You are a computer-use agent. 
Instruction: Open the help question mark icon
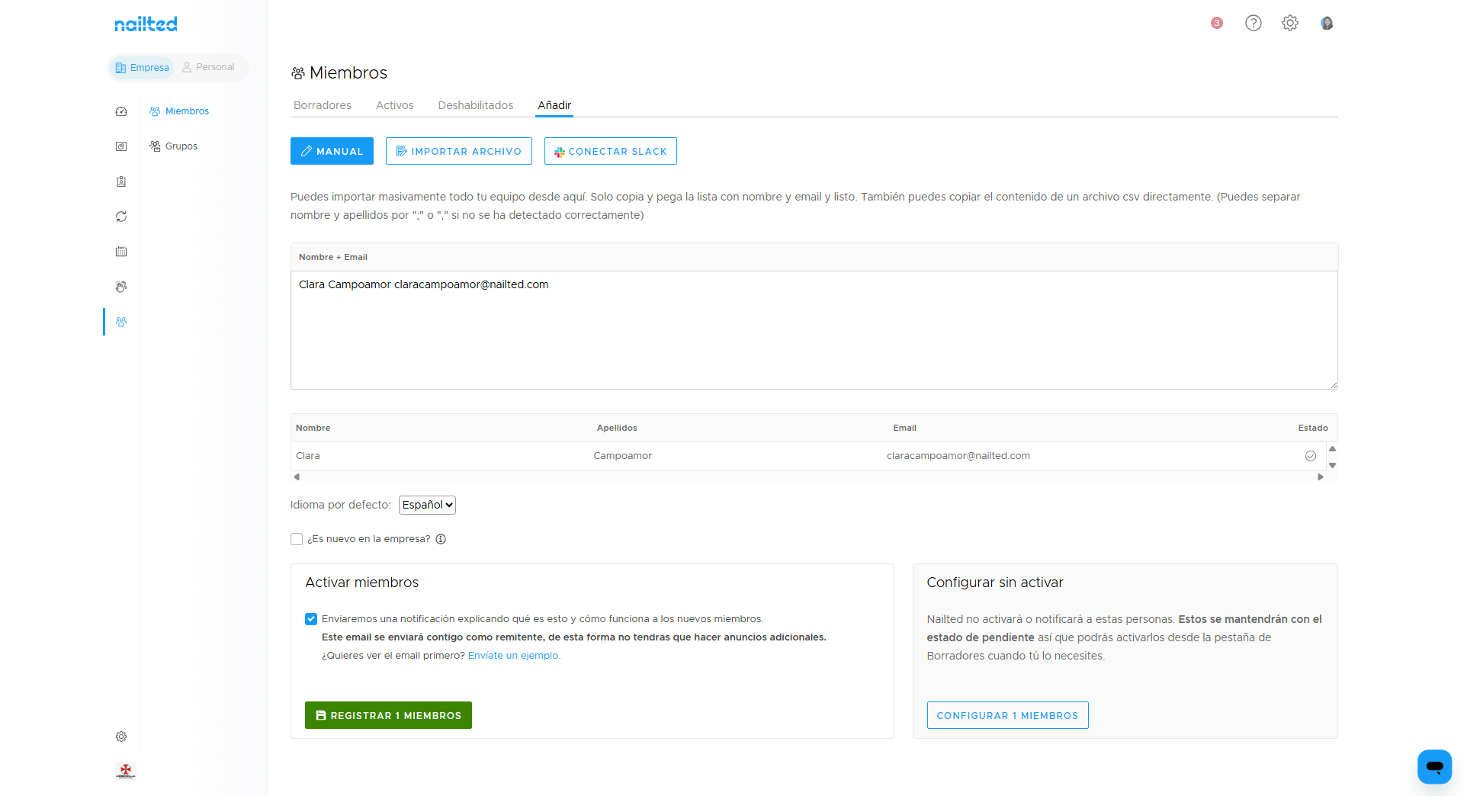pyautogui.click(x=1254, y=23)
